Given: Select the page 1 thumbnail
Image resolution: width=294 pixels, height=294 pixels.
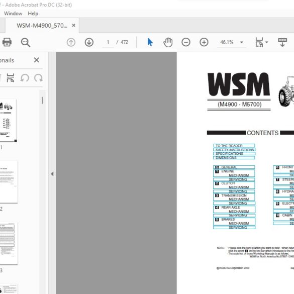Looking at the screenshot, I should (x=8, y=121).
